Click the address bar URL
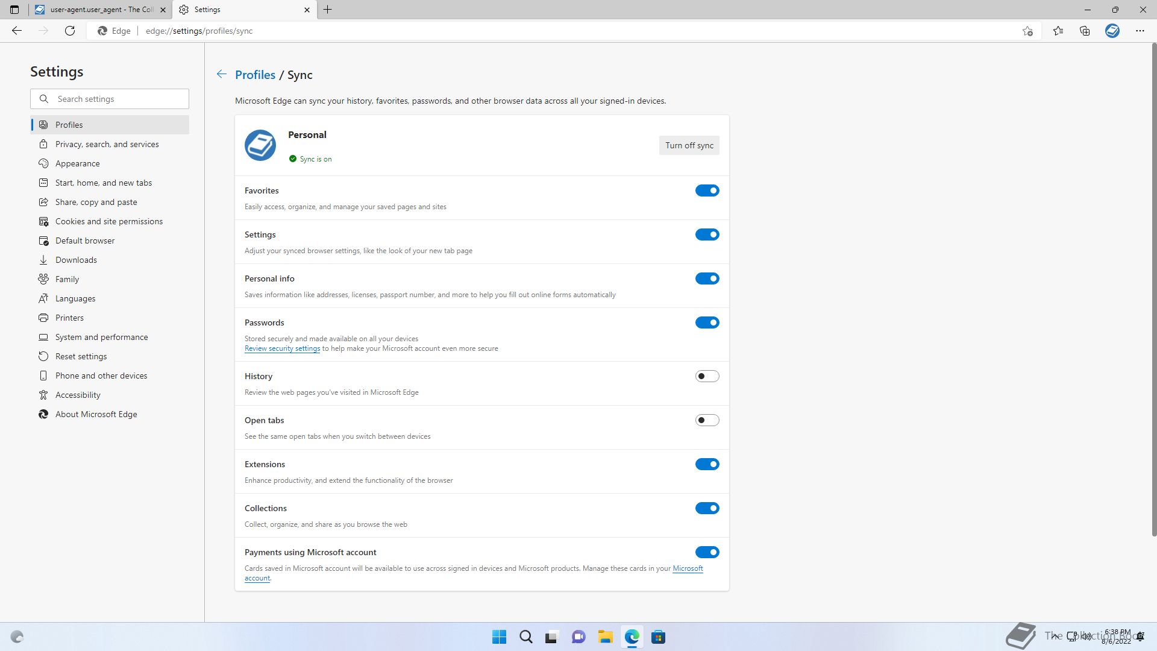 tap(199, 31)
